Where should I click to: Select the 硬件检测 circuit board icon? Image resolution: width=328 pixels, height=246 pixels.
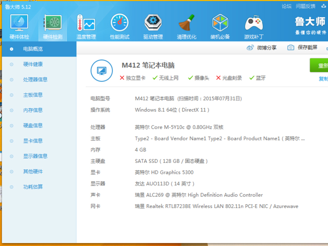(53, 23)
